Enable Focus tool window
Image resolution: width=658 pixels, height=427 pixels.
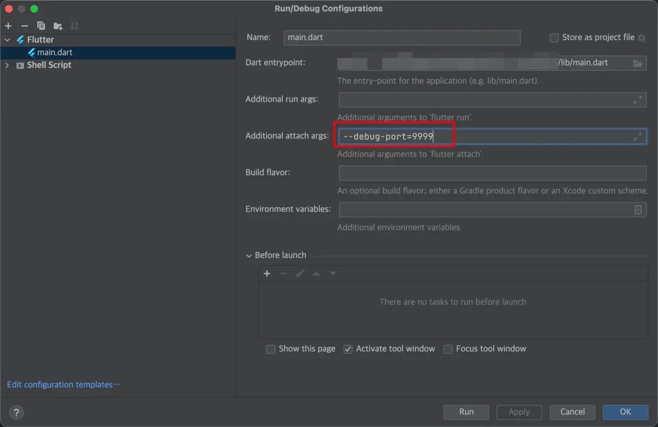click(448, 349)
